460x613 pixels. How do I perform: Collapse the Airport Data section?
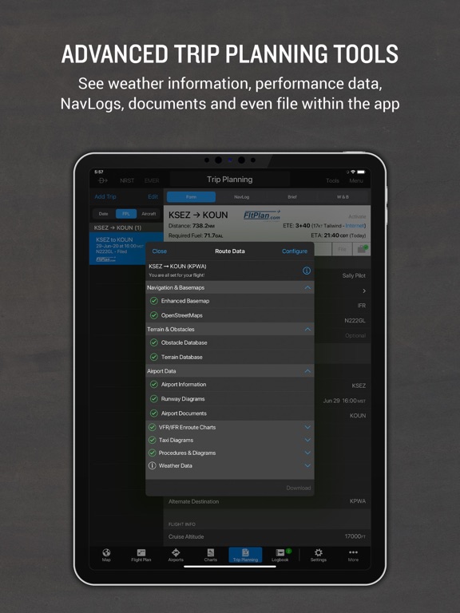point(307,371)
